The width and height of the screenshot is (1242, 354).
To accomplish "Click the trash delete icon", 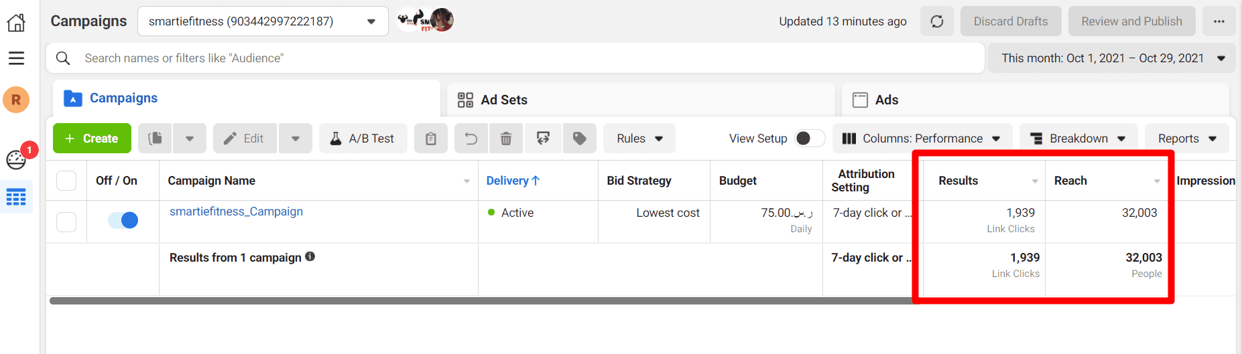I will (x=506, y=139).
